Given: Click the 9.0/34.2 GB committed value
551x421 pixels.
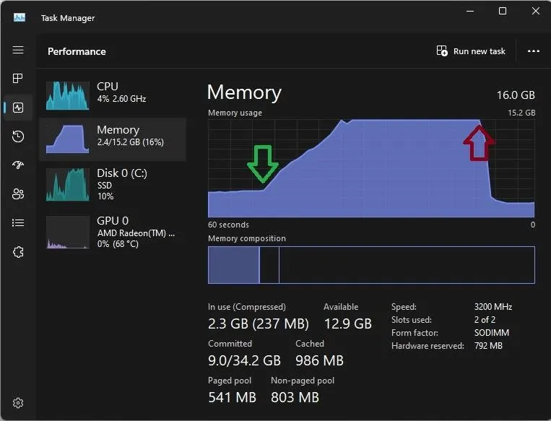Looking at the screenshot, I should (244, 360).
